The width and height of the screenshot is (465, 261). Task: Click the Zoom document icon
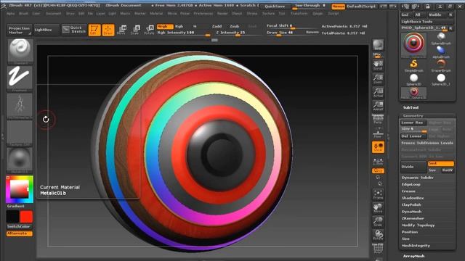tap(378, 79)
